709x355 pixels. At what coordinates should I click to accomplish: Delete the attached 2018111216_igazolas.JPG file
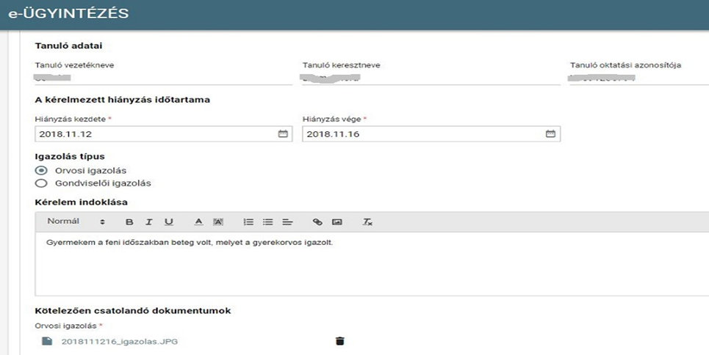(339, 341)
